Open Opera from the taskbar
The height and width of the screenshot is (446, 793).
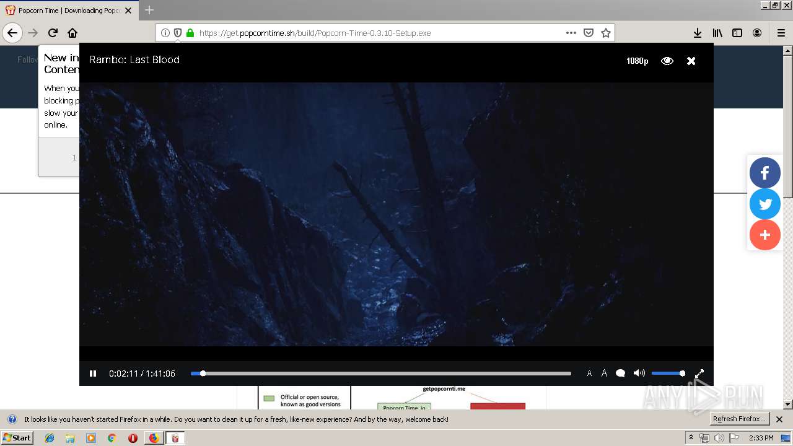pyautogui.click(x=133, y=438)
